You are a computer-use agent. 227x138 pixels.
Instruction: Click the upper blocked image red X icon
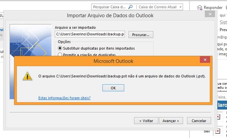coord(218,117)
